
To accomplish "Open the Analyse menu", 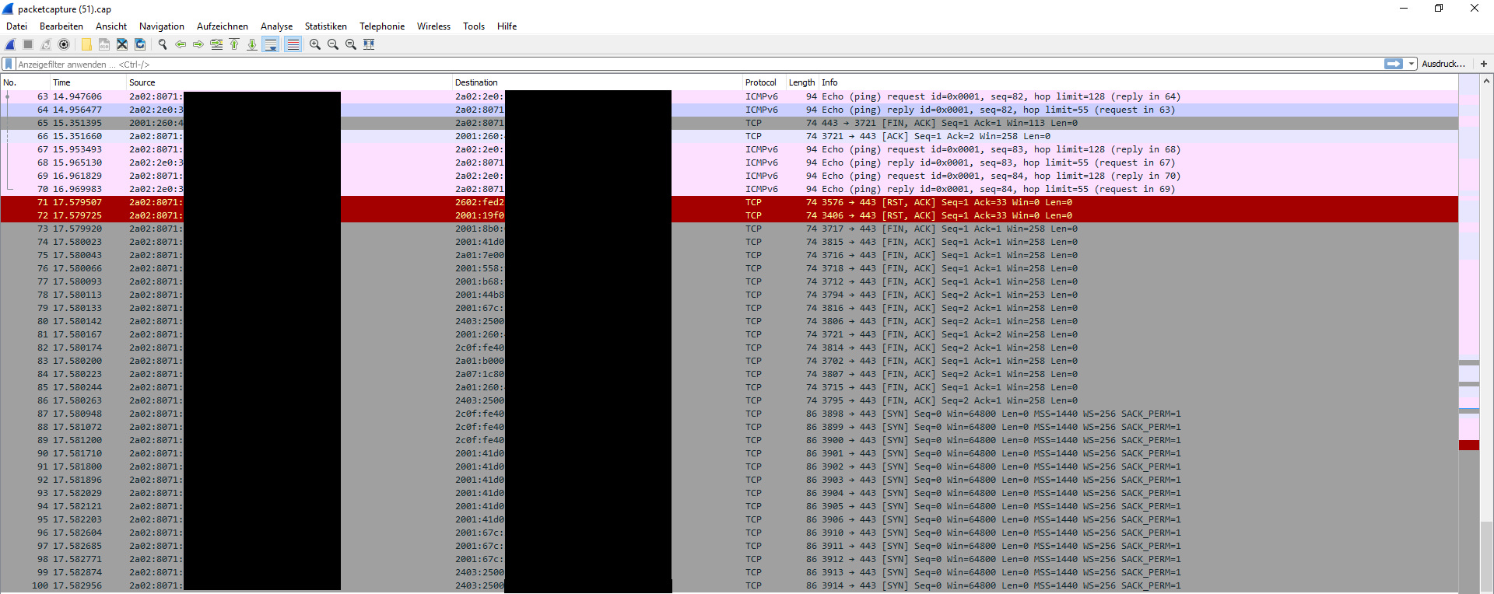I will (276, 26).
